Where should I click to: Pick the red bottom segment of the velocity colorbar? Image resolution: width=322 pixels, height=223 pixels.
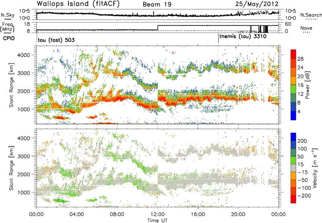pos(293,199)
